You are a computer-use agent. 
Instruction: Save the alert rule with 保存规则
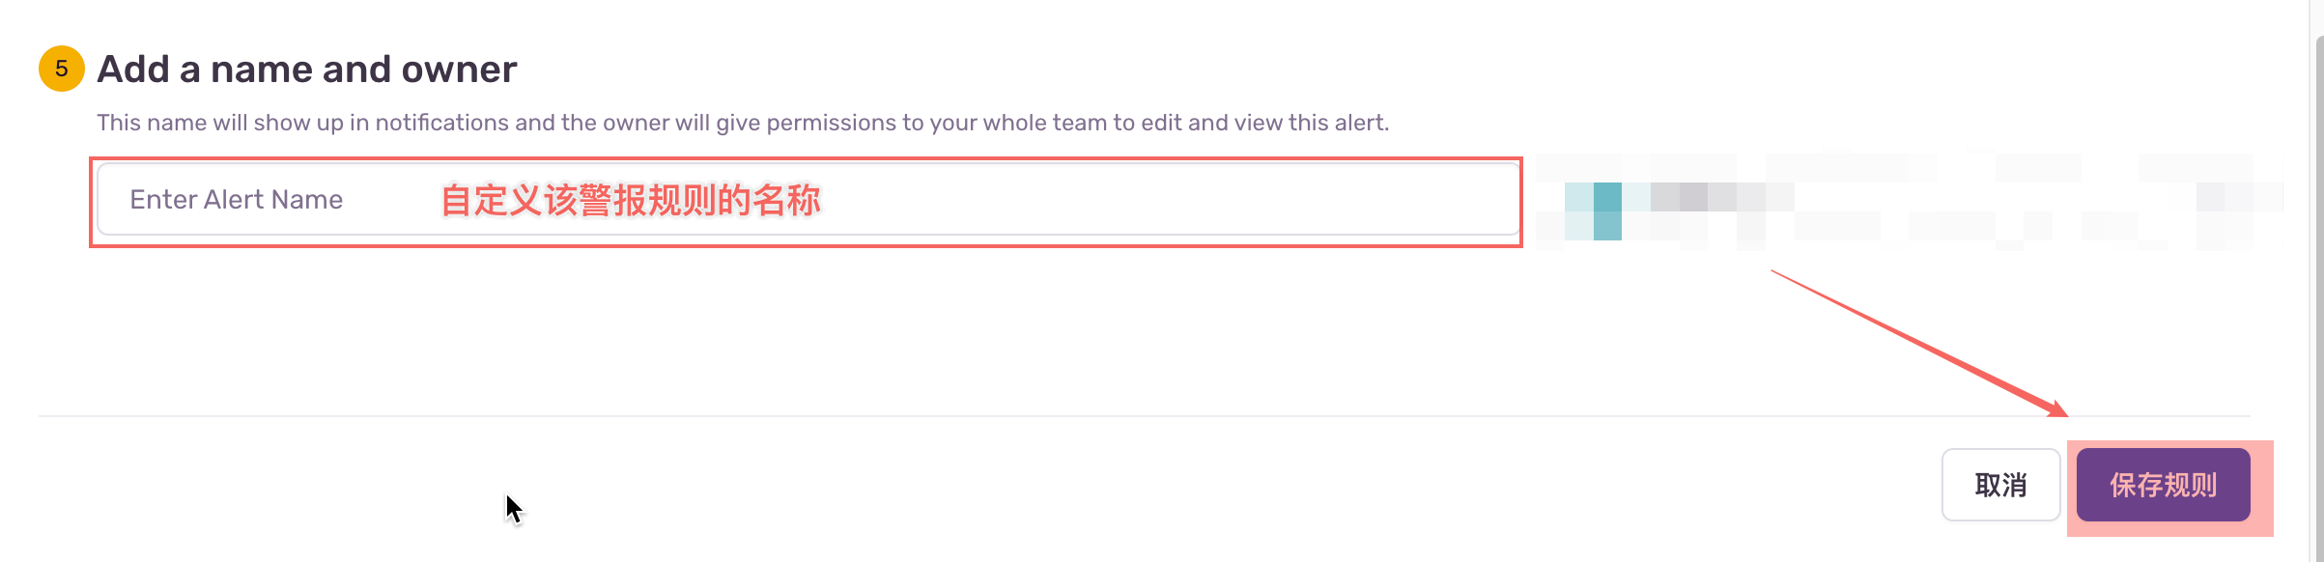[x=2164, y=485]
